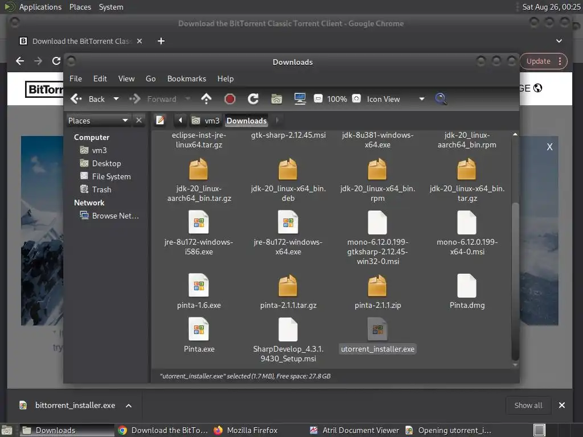Click the file list vertical scrollbar
This screenshot has height=437, width=583.
click(x=515, y=281)
